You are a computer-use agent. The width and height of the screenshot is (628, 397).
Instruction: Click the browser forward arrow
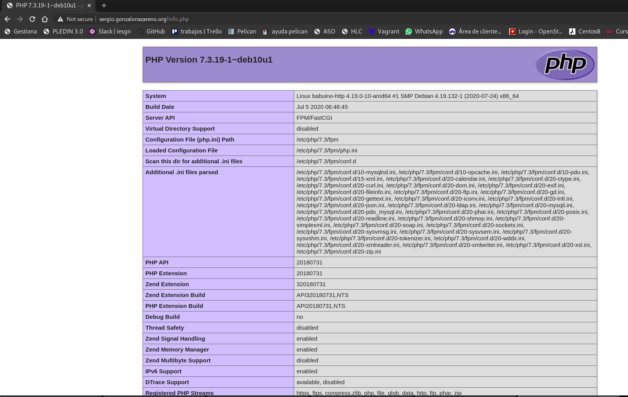point(20,19)
